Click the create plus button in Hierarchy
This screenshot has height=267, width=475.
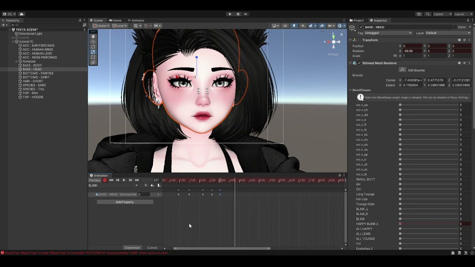[x=4, y=25]
